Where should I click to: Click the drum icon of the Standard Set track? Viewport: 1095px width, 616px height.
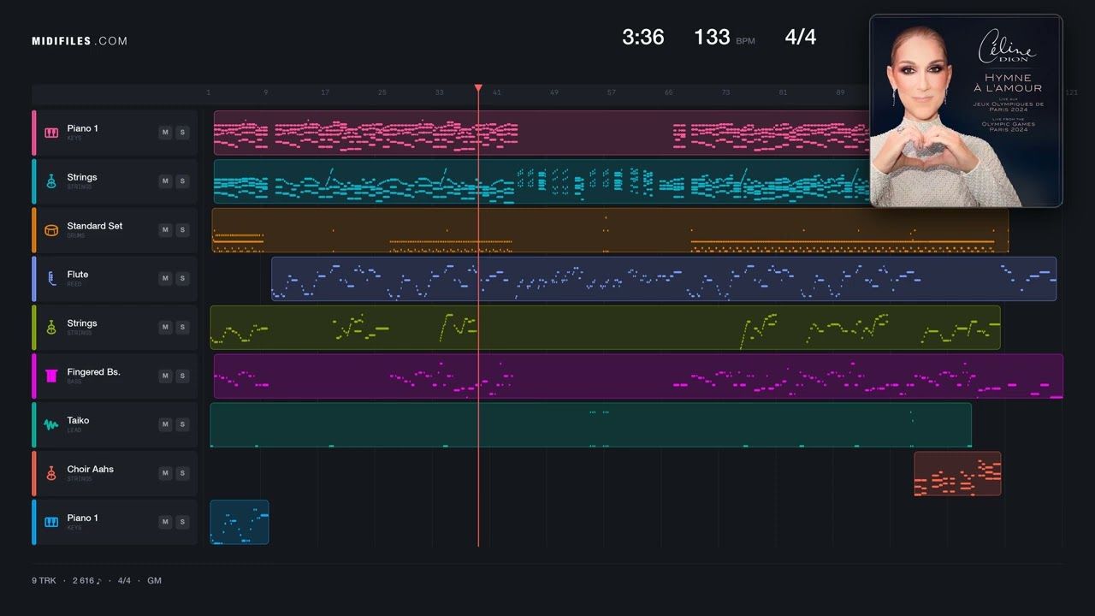click(x=51, y=230)
